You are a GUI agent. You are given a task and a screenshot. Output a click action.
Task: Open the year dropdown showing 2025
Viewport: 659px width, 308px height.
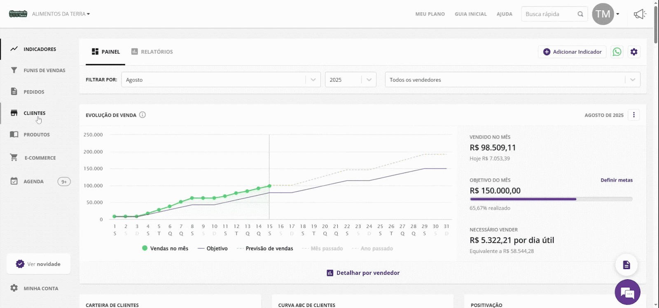[x=369, y=80]
